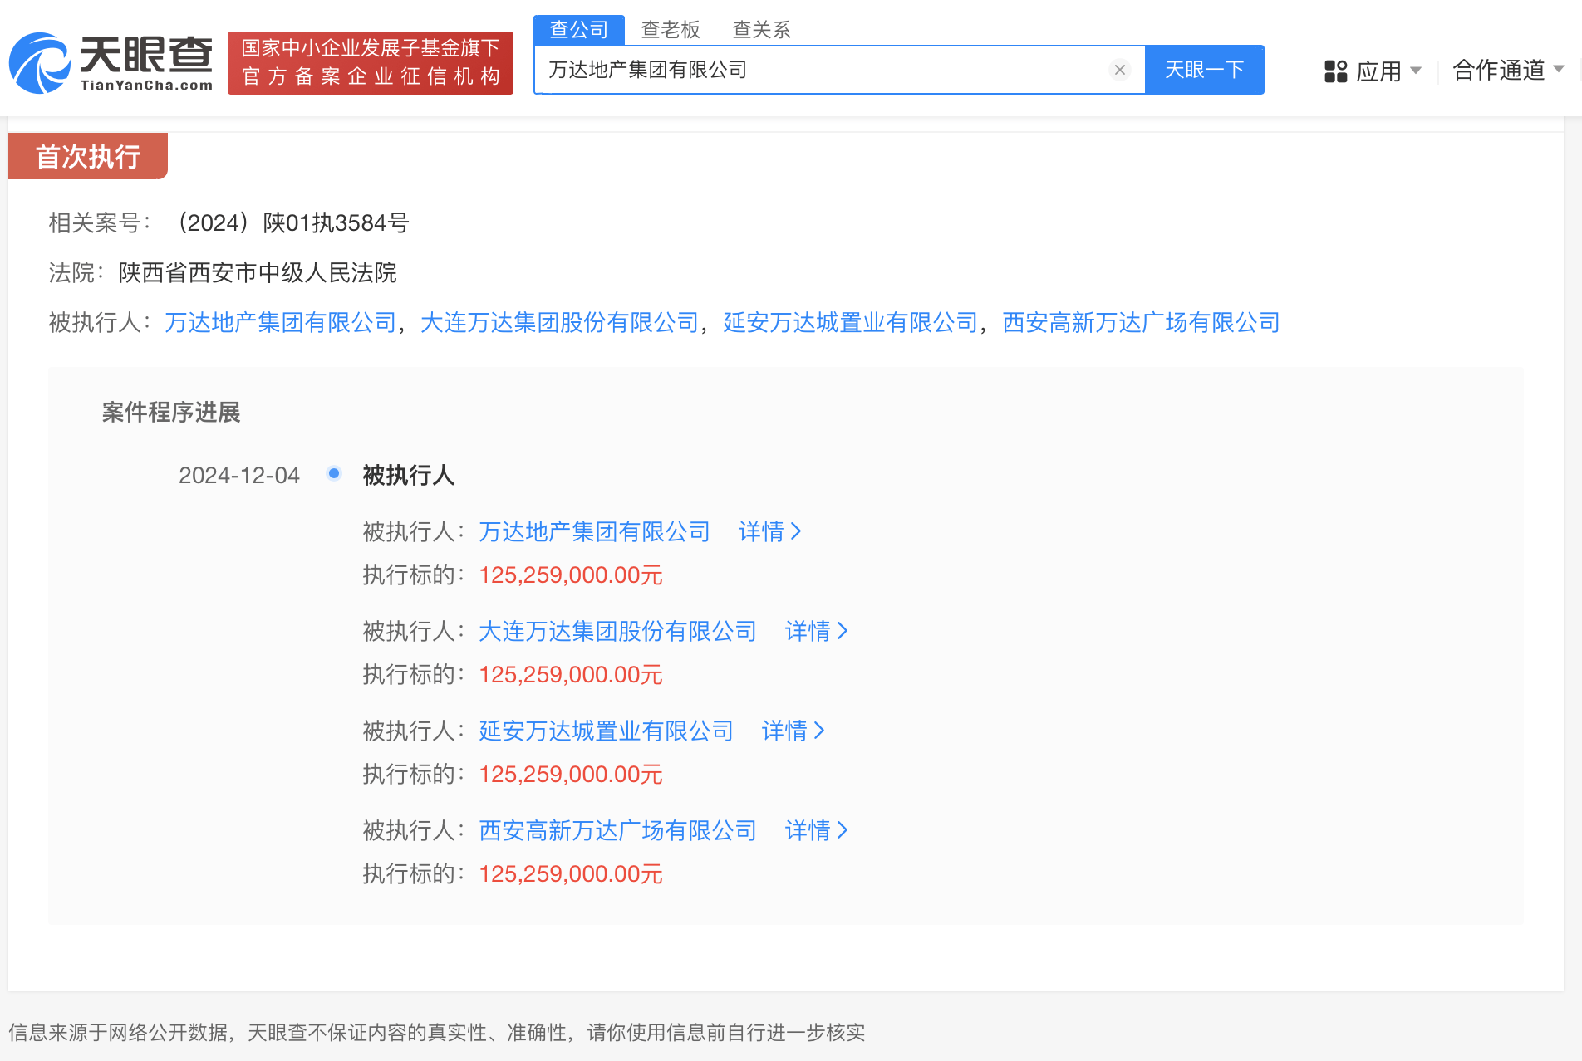Open 大连万达集团股份有限公司 in case progress list
Screen dimensions: 1582x1061
point(618,631)
